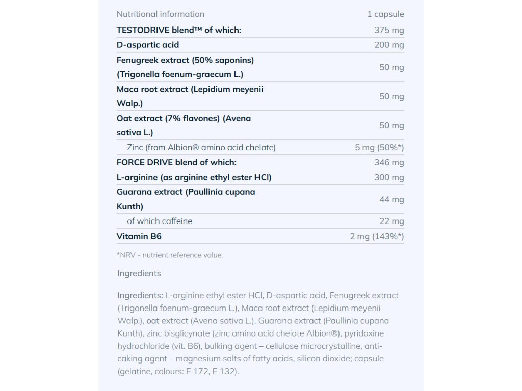Click the "Nutritional information" heading

pyautogui.click(x=160, y=14)
